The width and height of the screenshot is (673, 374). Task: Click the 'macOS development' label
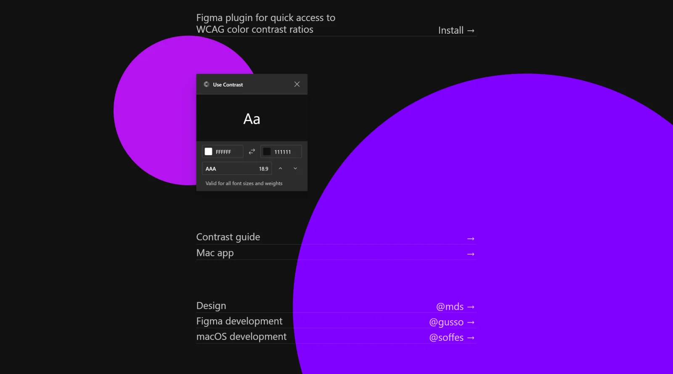[241, 337]
